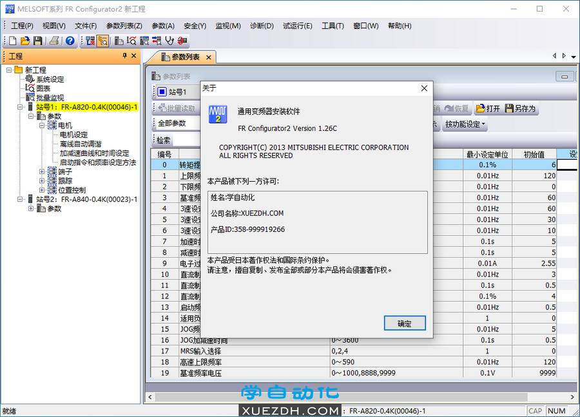Open diagnosis stethoscope toolbar icon
The width and height of the screenshot is (580, 417).
(x=169, y=41)
